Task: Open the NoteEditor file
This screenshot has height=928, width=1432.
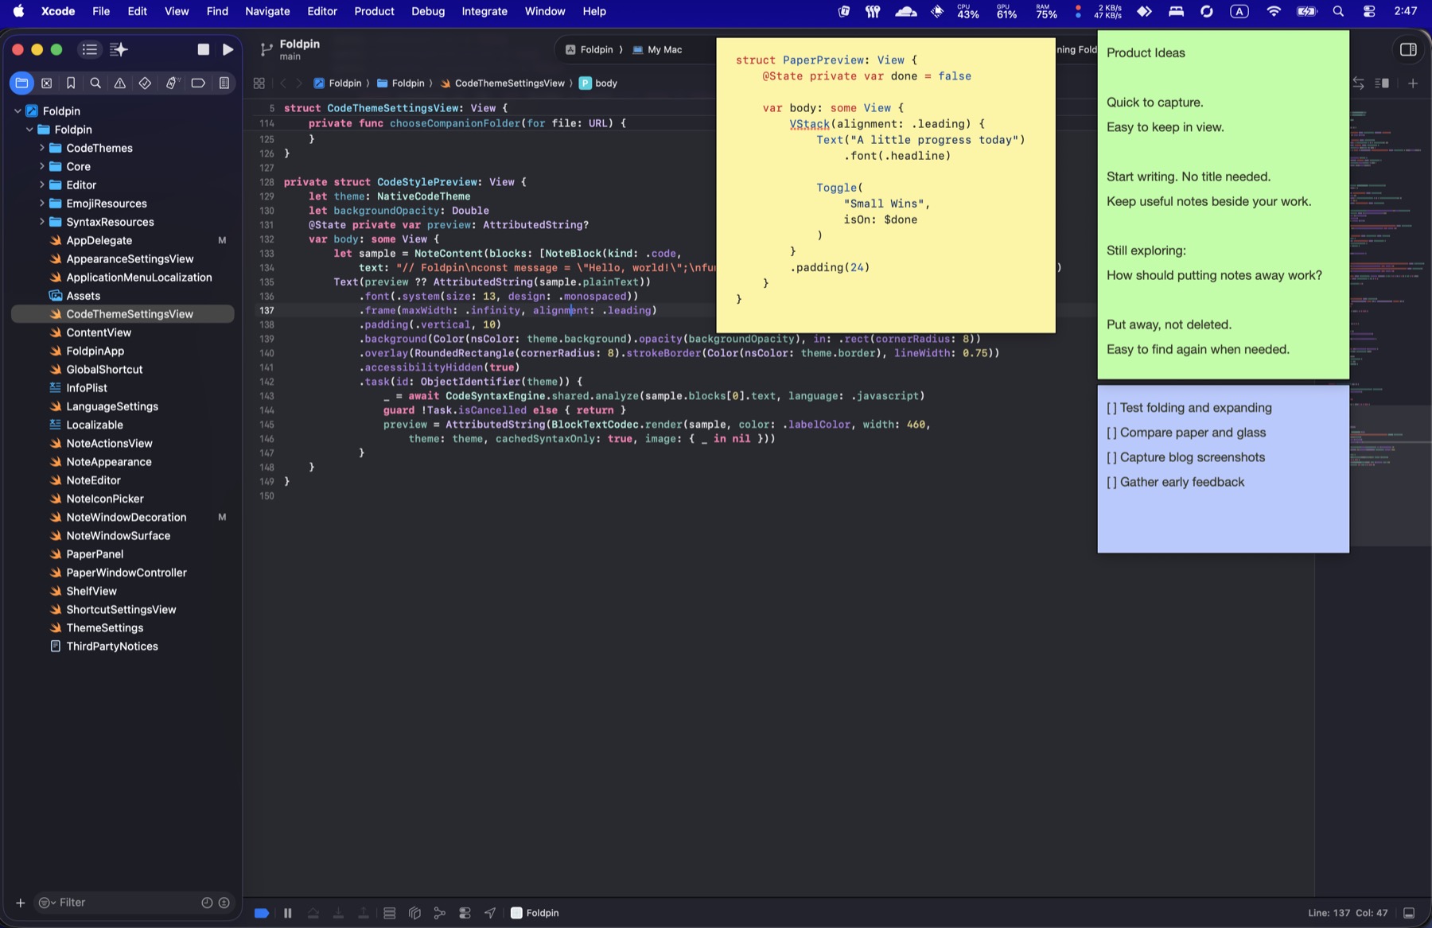Action: coord(93,480)
